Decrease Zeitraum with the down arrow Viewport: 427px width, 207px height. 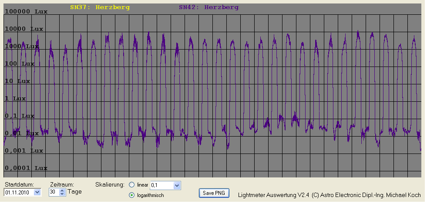click(62, 194)
